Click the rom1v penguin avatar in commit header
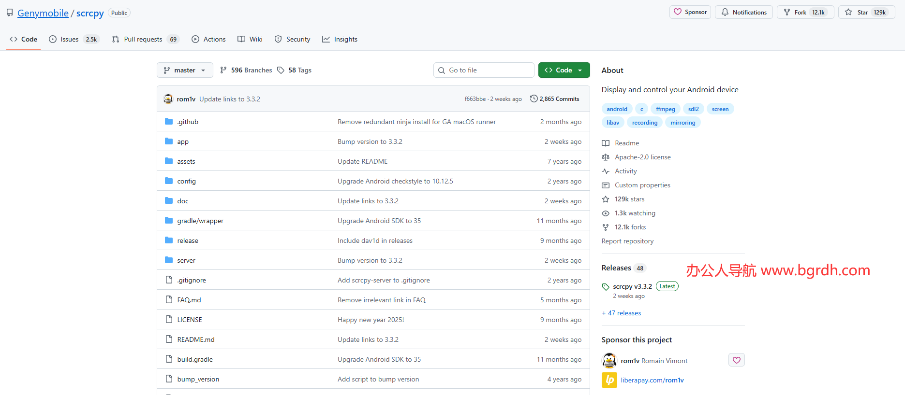This screenshot has width=905, height=395. pyautogui.click(x=168, y=99)
